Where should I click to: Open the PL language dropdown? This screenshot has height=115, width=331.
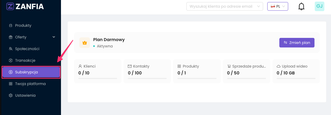[x=277, y=6]
